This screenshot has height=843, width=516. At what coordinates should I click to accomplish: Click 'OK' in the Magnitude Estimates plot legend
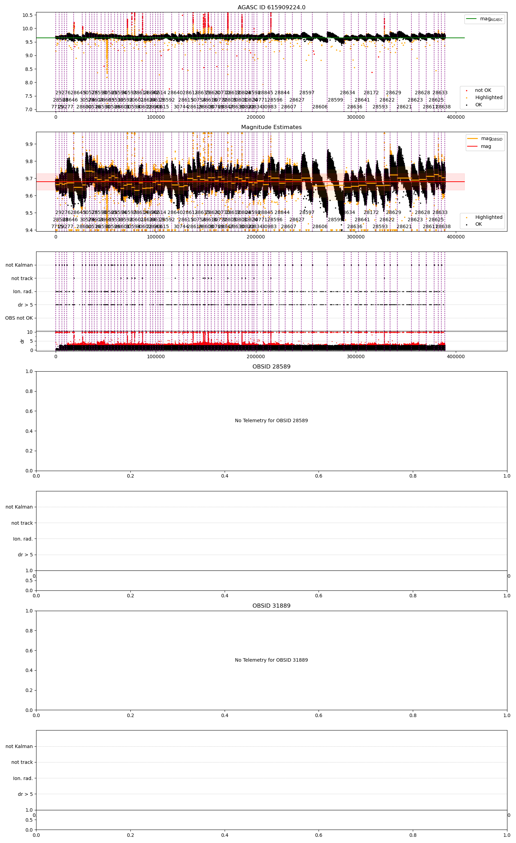pos(479,224)
